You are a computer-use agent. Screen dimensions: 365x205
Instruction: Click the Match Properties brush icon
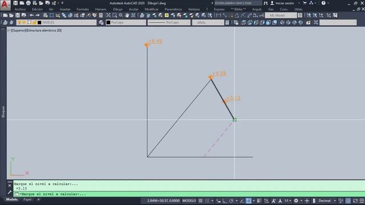pyautogui.click(x=88, y=15)
